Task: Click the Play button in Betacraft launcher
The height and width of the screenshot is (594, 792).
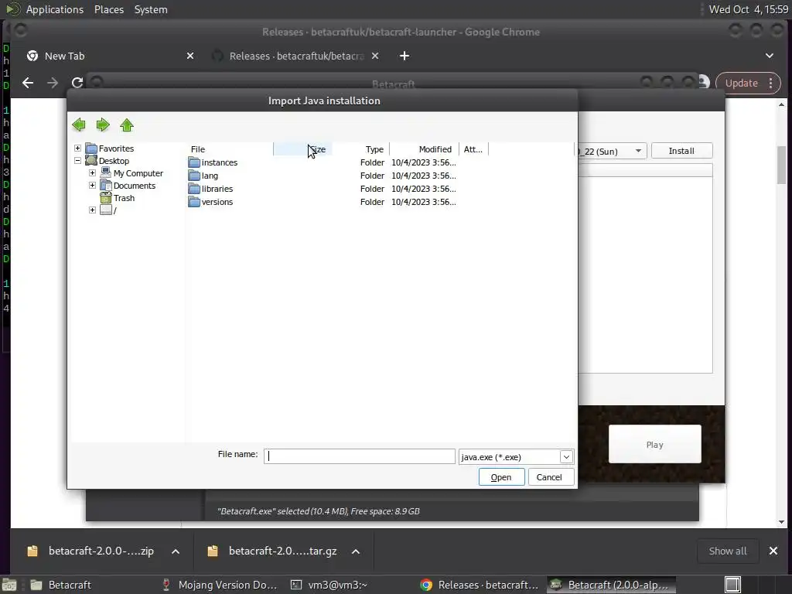Action: tap(654, 444)
